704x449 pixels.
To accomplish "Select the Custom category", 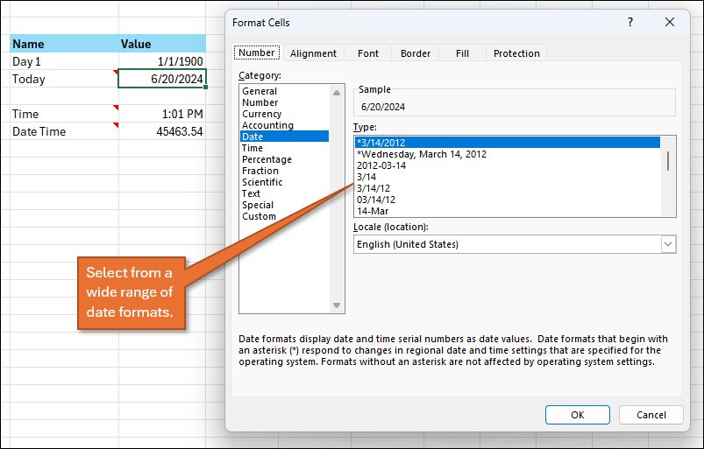I will (x=259, y=216).
